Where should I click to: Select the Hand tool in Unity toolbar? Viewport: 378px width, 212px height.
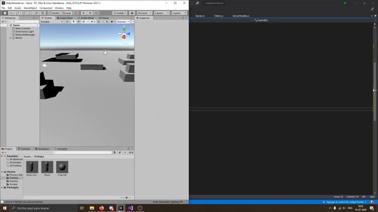tap(5, 13)
